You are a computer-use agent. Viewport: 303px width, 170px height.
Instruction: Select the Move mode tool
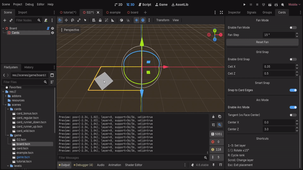pos(66,20)
